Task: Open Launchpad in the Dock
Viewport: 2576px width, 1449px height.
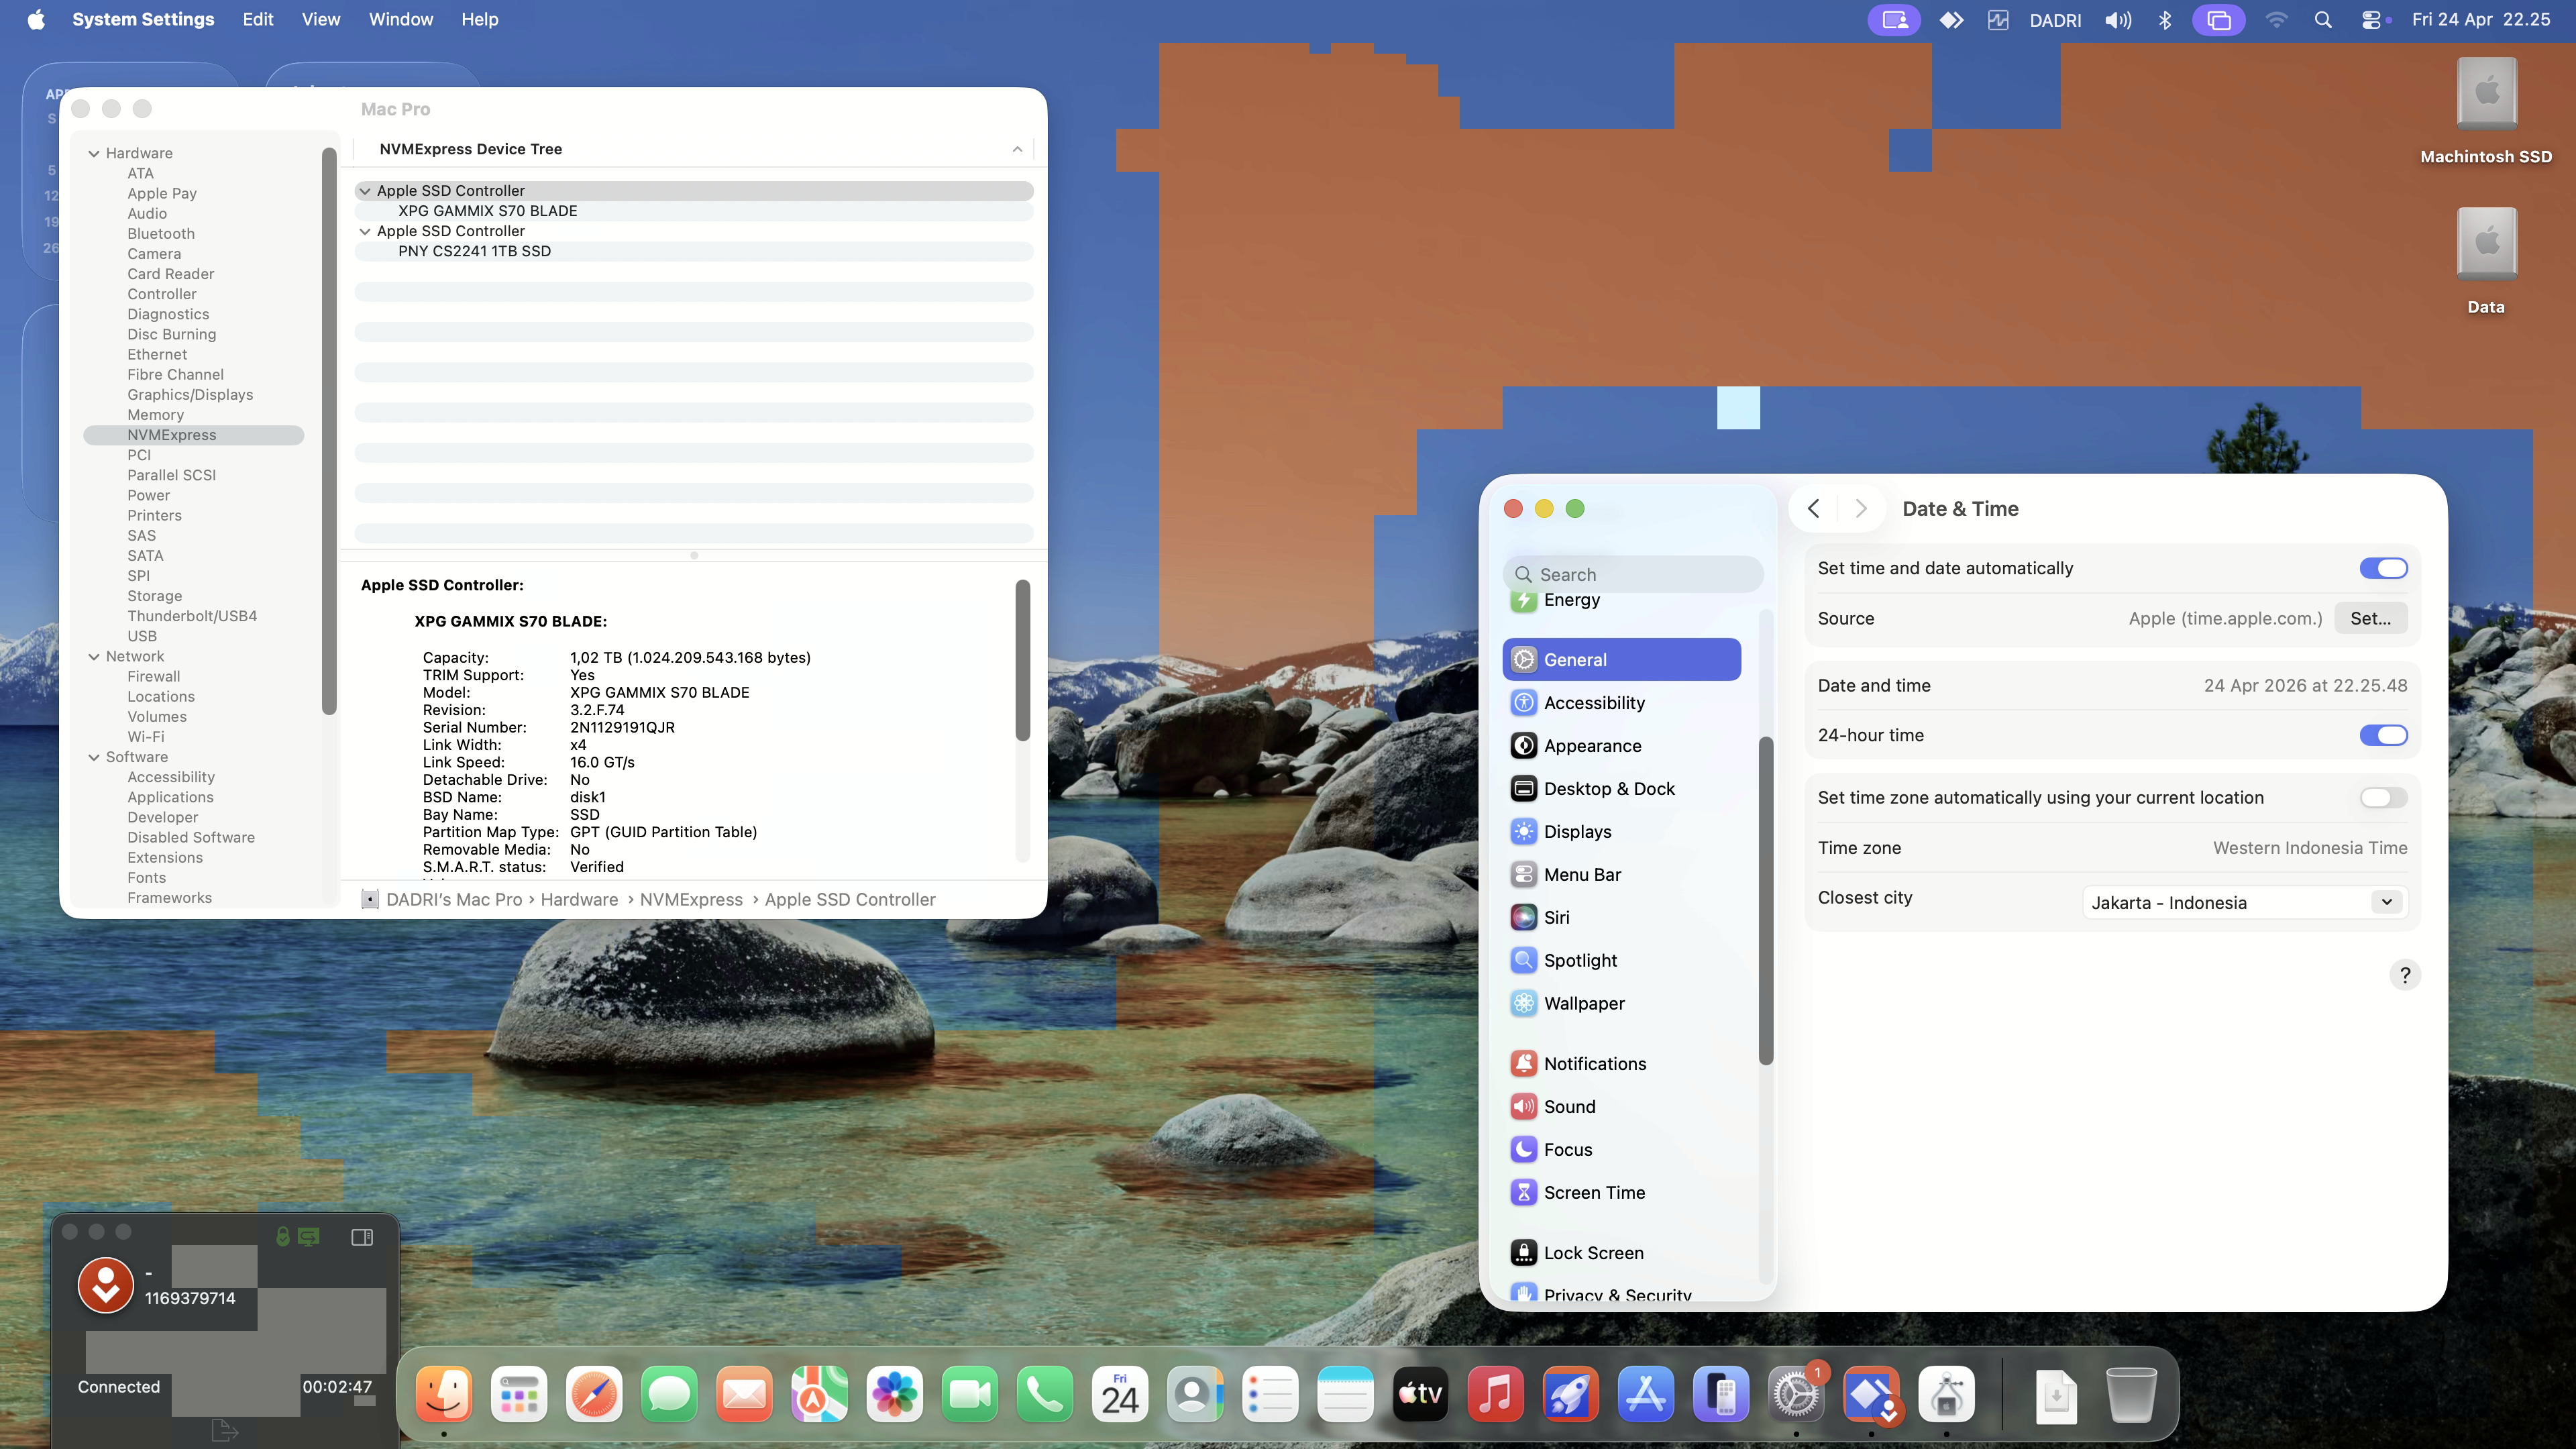Action: pyautogui.click(x=519, y=1394)
